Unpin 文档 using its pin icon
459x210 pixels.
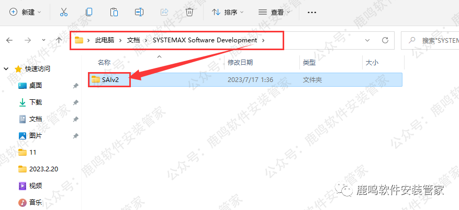(x=75, y=119)
